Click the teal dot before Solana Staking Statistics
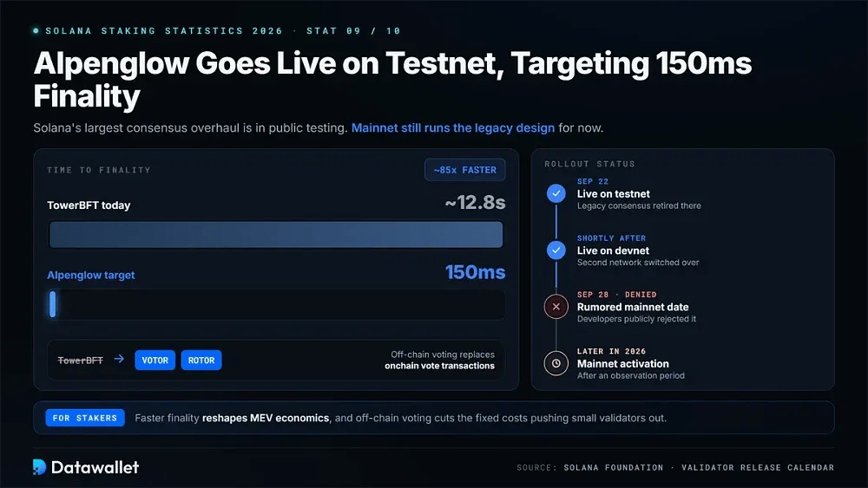 click(36, 31)
